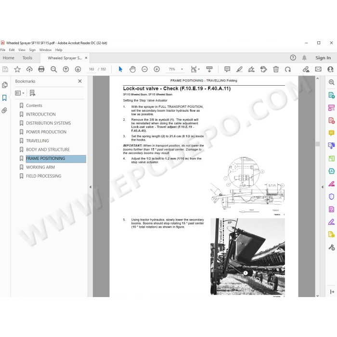This screenshot has height=337, width=337.
Task: Click the rotate icon in toolbar
Action: 288,69
